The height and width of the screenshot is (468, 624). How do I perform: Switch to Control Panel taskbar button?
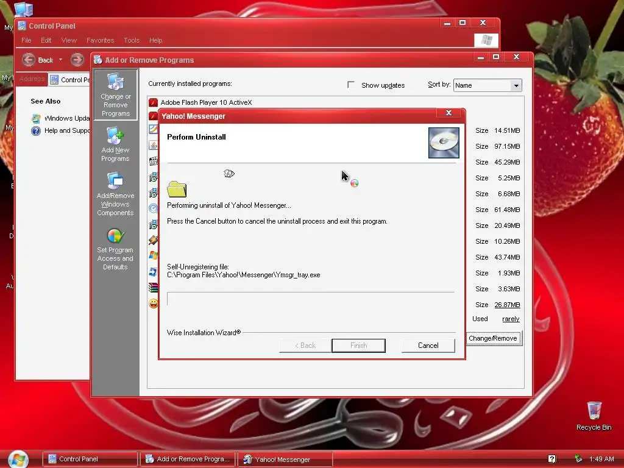(x=90, y=459)
